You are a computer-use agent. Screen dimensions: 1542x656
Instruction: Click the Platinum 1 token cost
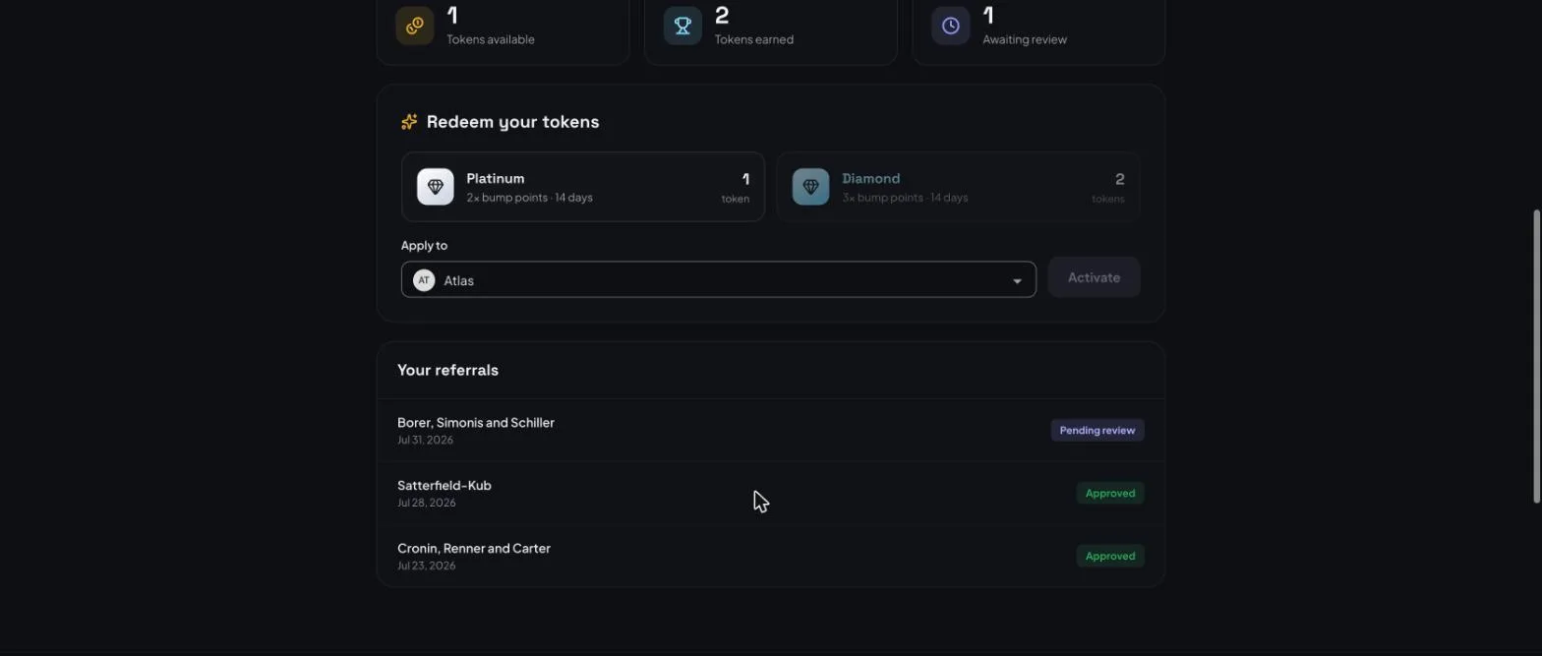click(736, 187)
